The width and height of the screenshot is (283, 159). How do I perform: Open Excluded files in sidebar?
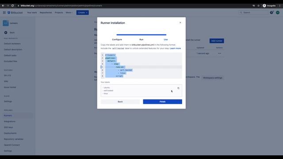(11, 61)
